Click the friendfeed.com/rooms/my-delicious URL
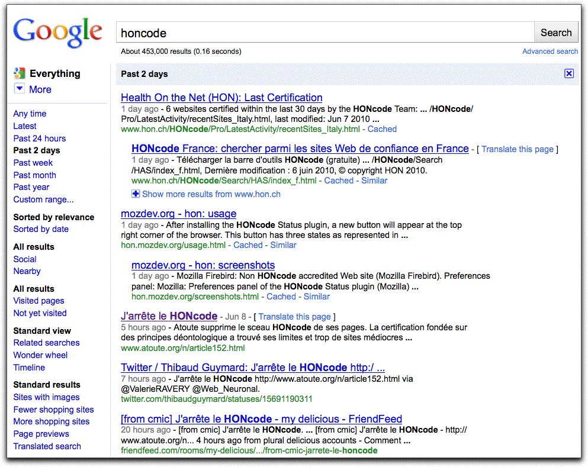The image size is (588, 467). point(249,450)
